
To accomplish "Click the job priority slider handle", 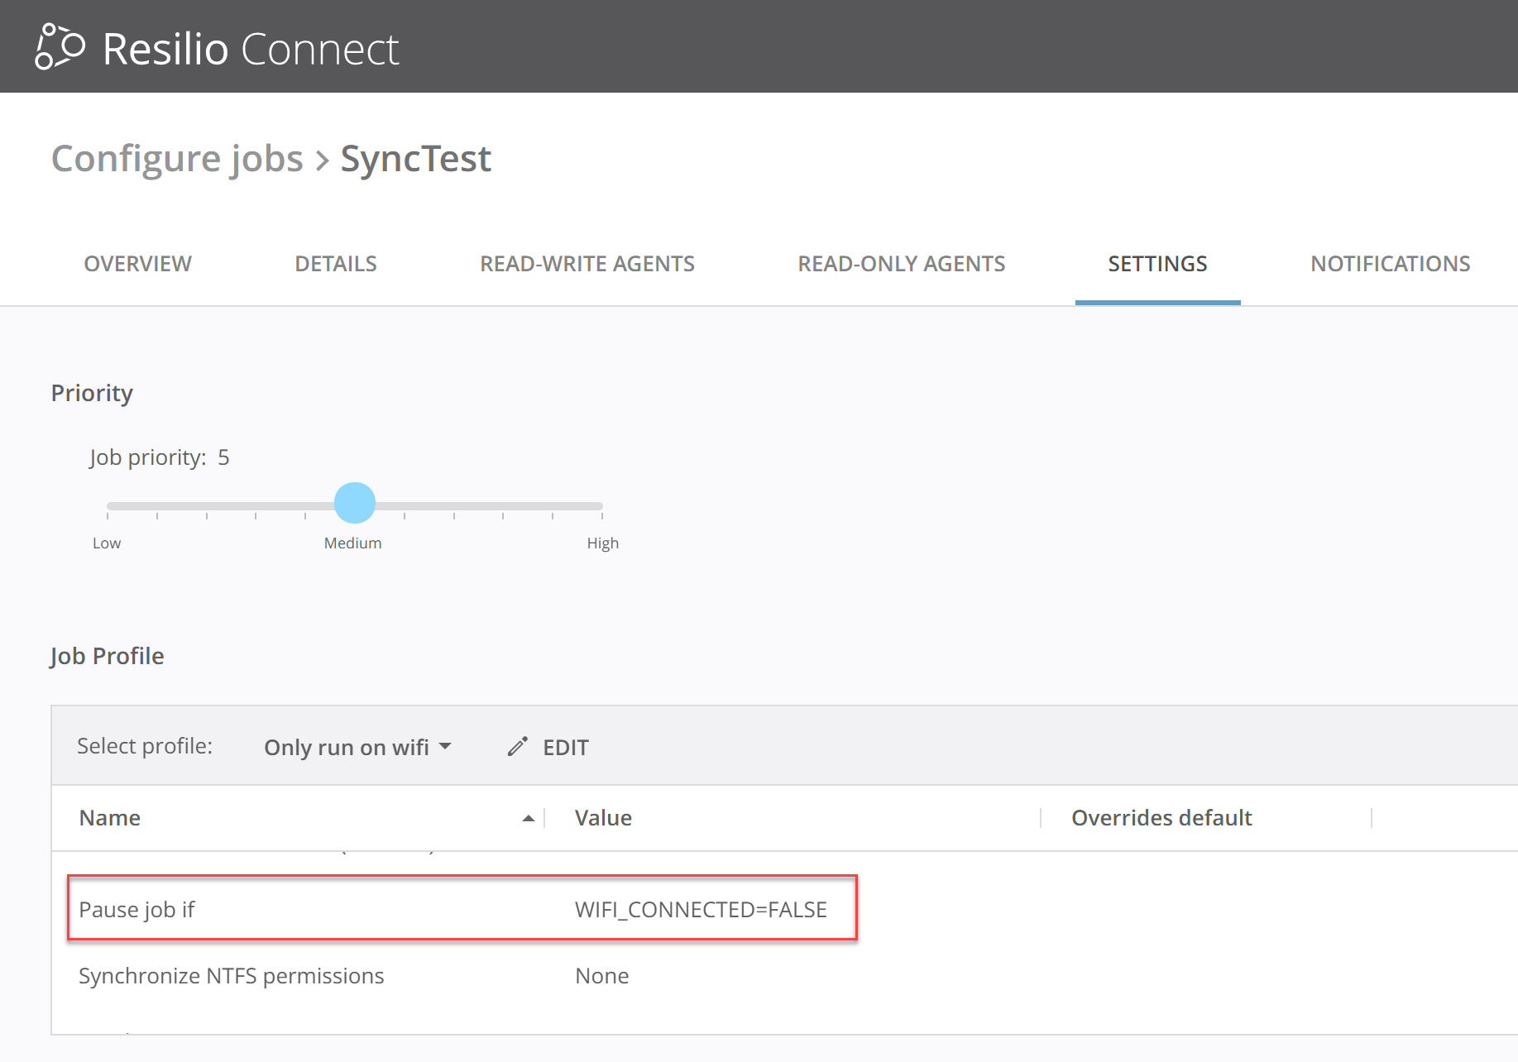I will coord(355,503).
